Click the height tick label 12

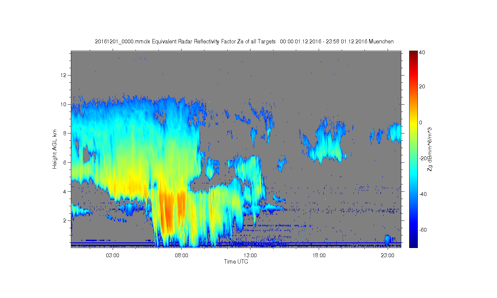tap(64, 75)
